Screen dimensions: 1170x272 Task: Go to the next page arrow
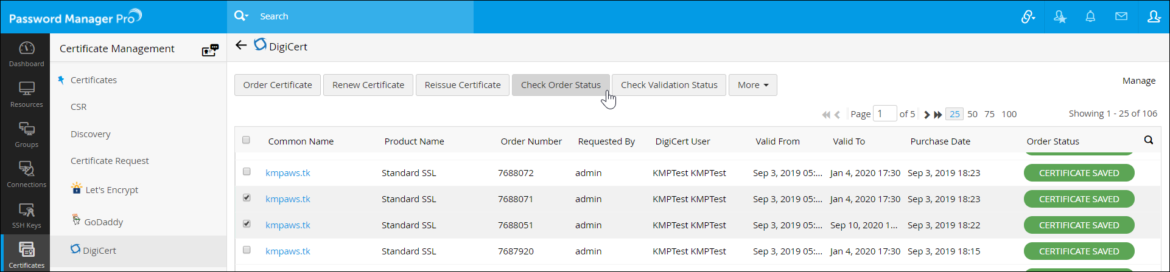[x=927, y=114]
